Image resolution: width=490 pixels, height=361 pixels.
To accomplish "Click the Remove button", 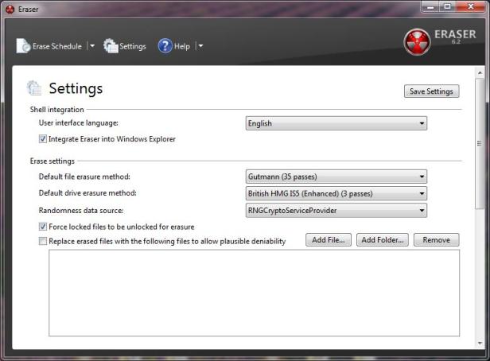I will (x=436, y=240).
